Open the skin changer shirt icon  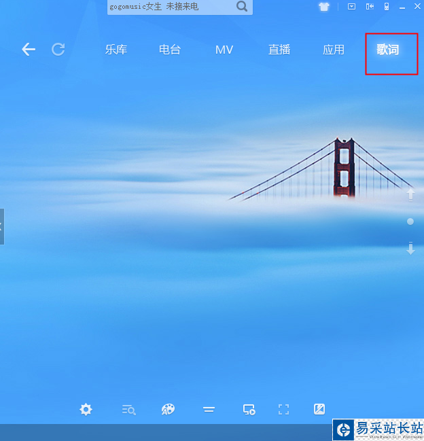coord(324,7)
